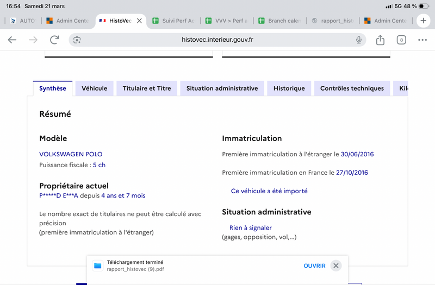Switch to the Véhicule tab
Image resolution: width=435 pixels, height=285 pixels.
tap(94, 88)
